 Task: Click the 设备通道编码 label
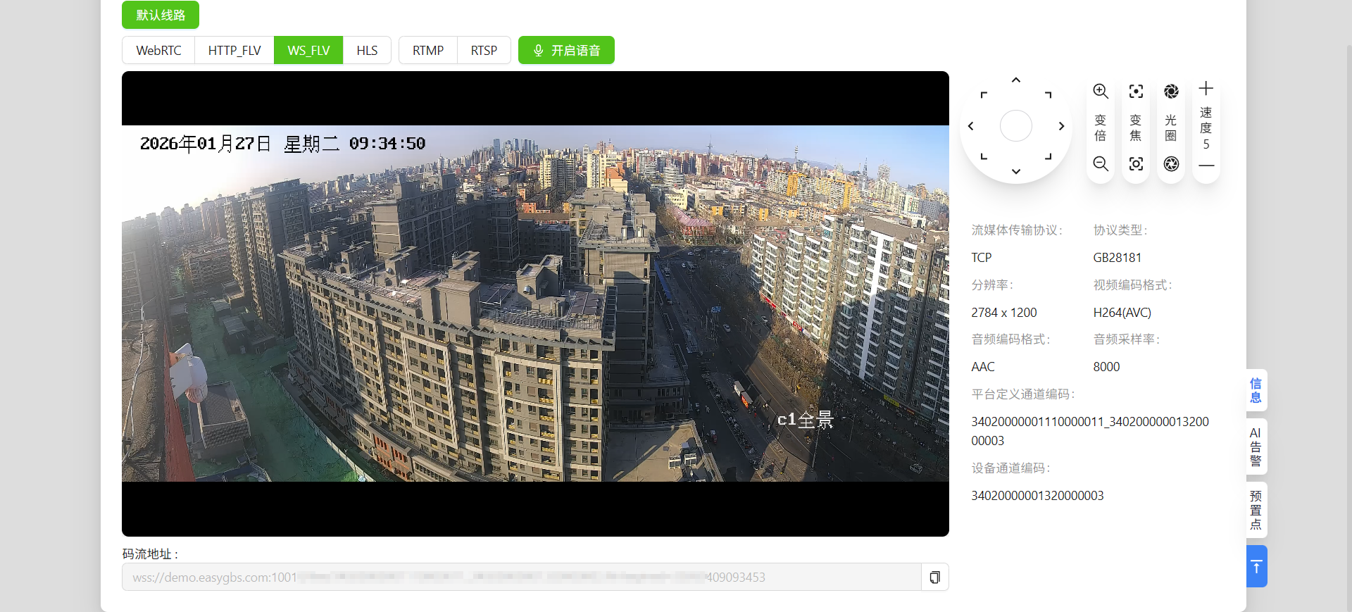point(1010,468)
